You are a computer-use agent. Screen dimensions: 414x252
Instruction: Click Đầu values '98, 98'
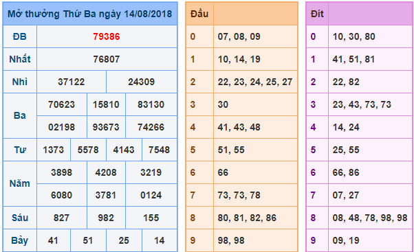click(231, 240)
